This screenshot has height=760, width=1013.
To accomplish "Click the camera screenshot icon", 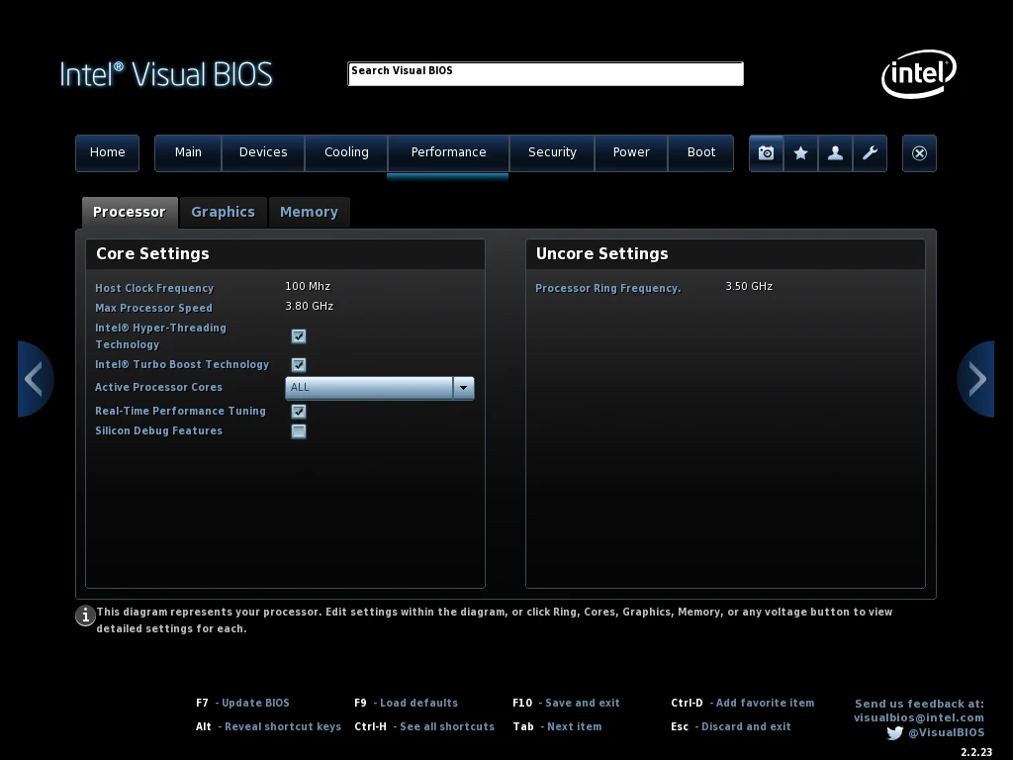I will pos(766,153).
